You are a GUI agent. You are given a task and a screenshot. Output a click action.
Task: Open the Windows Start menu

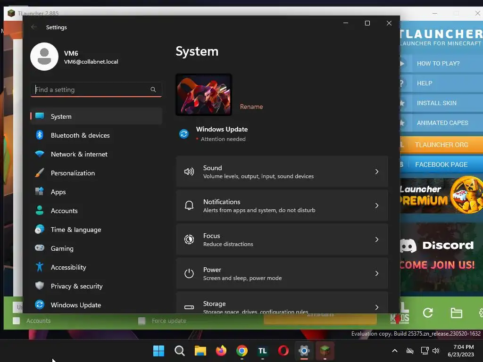tap(158, 351)
